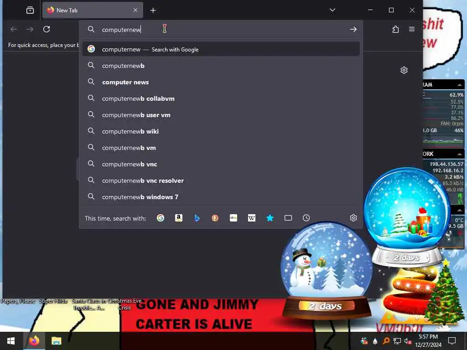Select the 'computernewb vm' suggestion
The height and width of the screenshot is (350, 467).
[x=221, y=148]
